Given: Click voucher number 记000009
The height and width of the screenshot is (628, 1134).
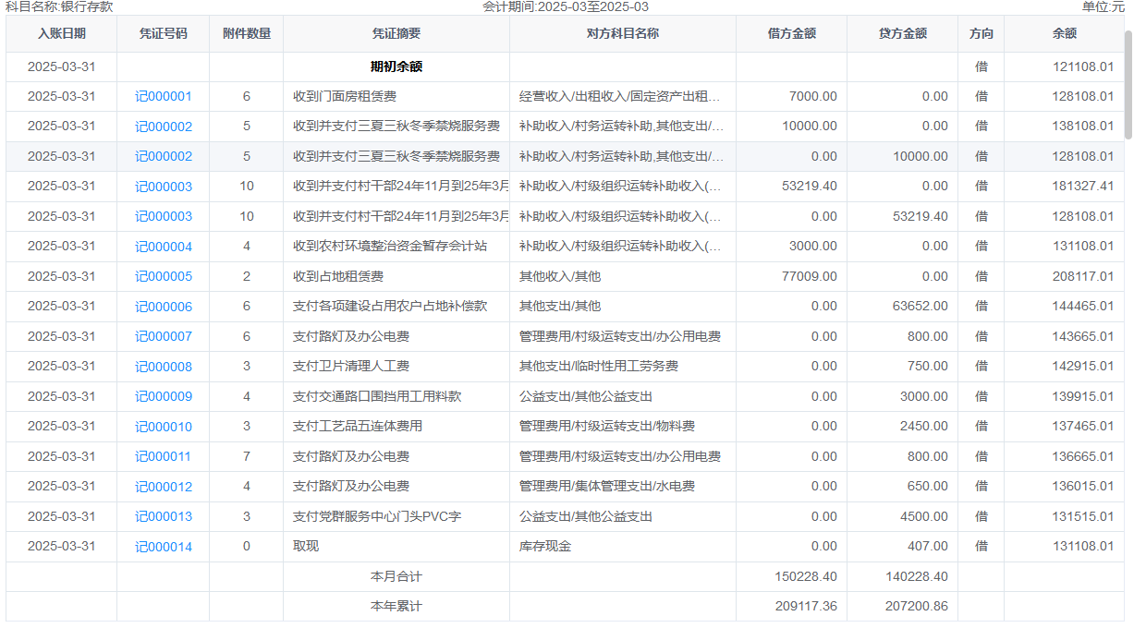Looking at the screenshot, I should point(164,397).
